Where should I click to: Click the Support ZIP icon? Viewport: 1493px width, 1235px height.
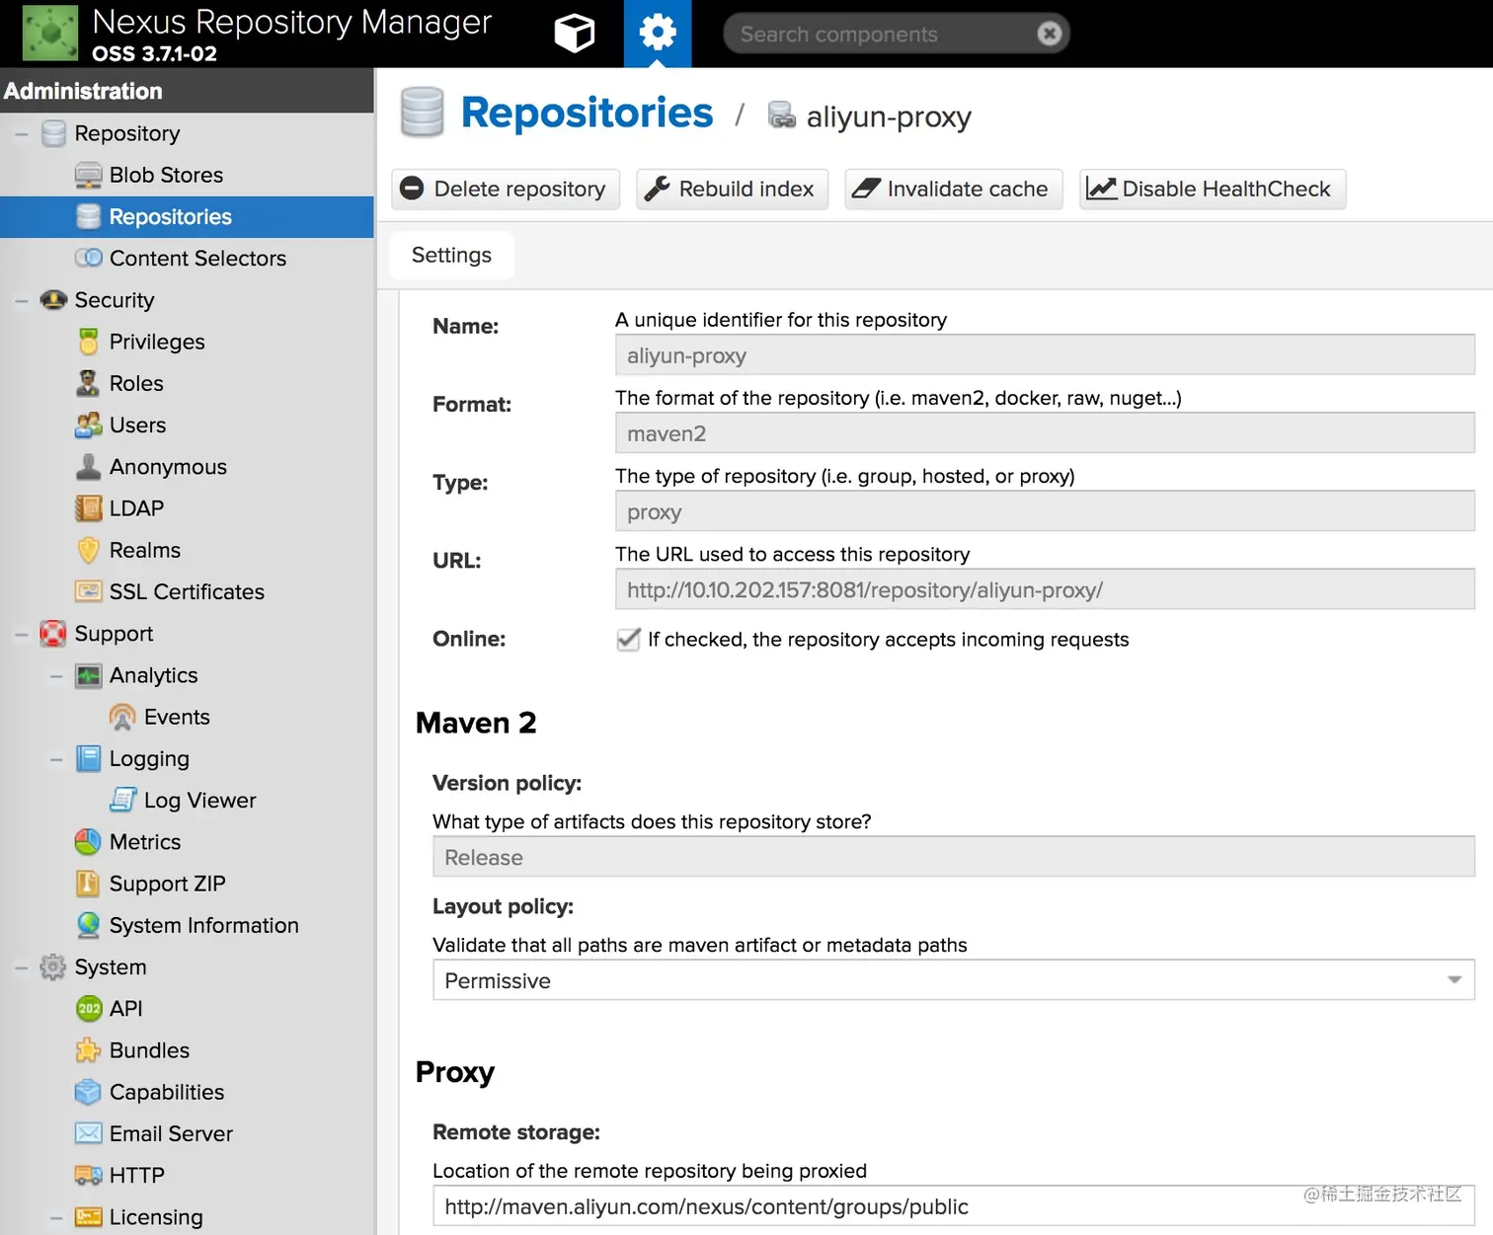coord(88,884)
